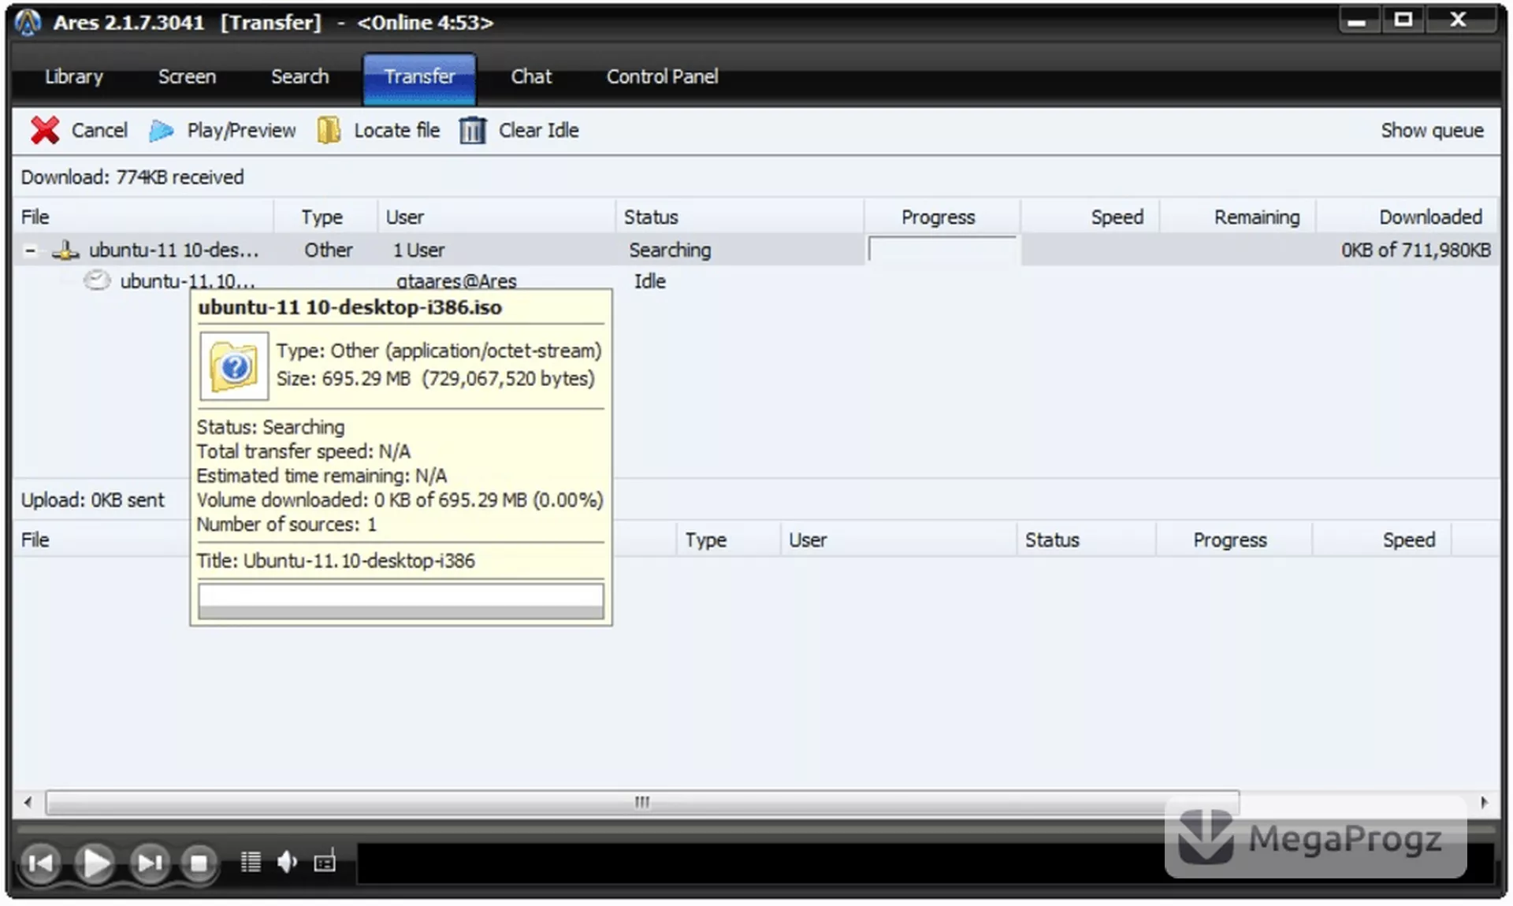Switch to the Screen tab
Viewport: 1513px width, 906px height.
(187, 76)
